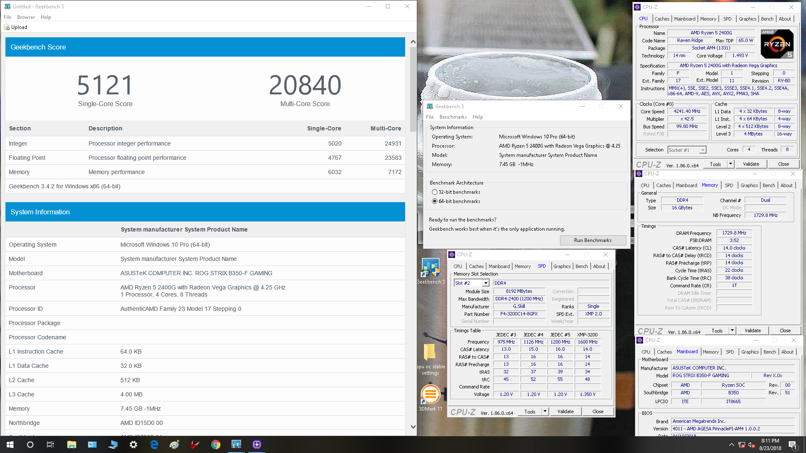Click scroll-up arrow in Geekbench results
This screenshot has height=453, width=806.
tap(413, 42)
